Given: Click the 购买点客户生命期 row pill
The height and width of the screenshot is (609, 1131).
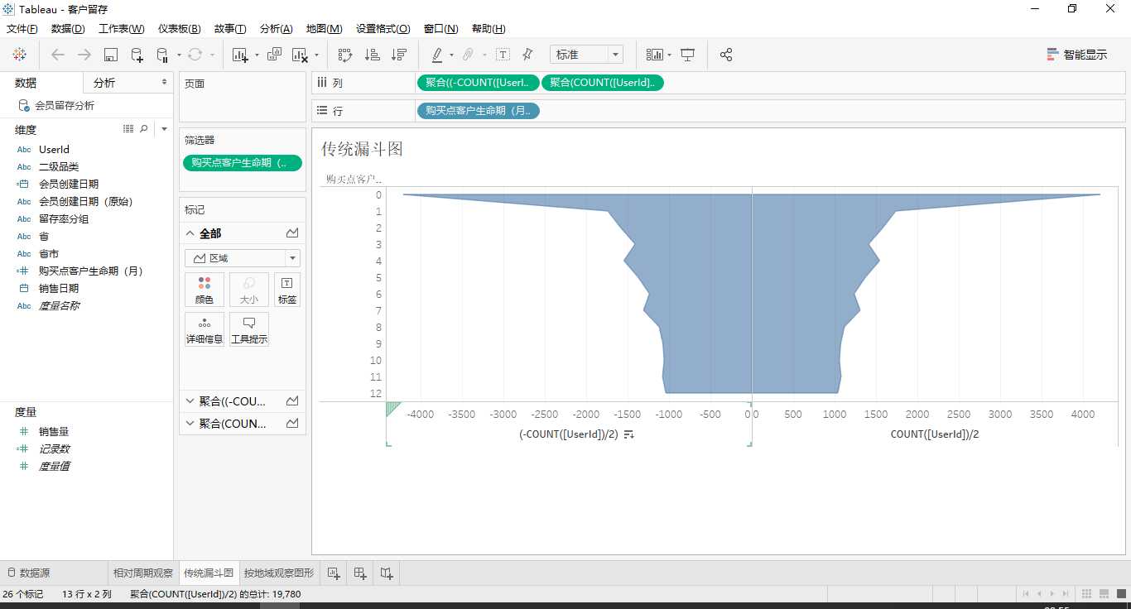Looking at the screenshot, I should coord(478,111).
